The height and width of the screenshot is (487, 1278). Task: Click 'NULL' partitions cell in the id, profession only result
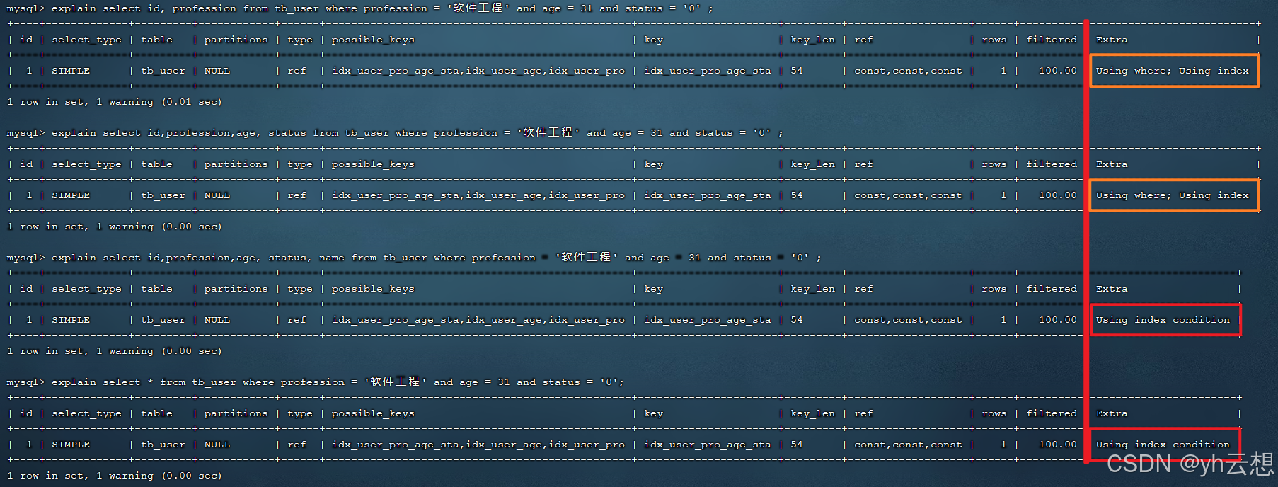pyautogui.click(x=217, y=71)
